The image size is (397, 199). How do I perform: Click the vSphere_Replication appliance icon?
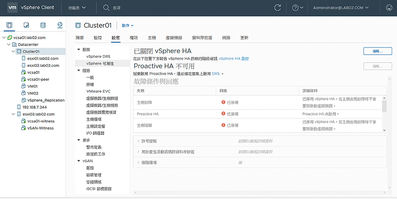(23, 100)
